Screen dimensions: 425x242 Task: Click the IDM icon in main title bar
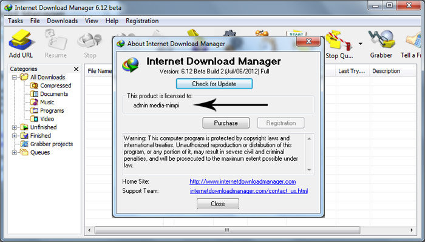(8, 7)
